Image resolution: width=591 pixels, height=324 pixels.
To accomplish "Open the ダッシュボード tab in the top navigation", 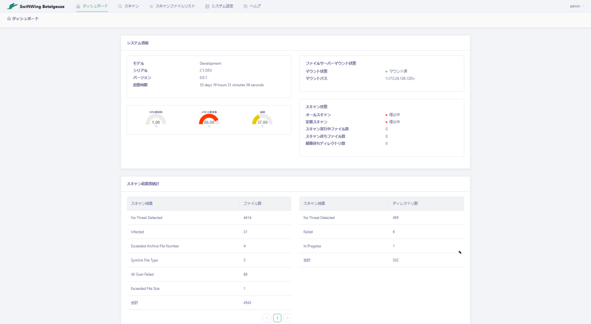I will pyautogui.click(x=92, y=6).
